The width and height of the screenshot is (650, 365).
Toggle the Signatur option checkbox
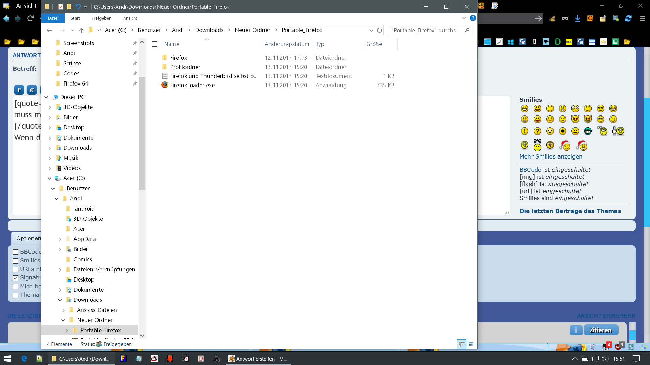coord(16,278)
